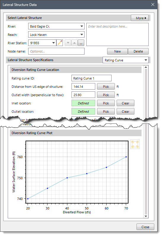
Task: Click the scrollbar down arrow of specifications panel
Action: [x=146, y=216]
